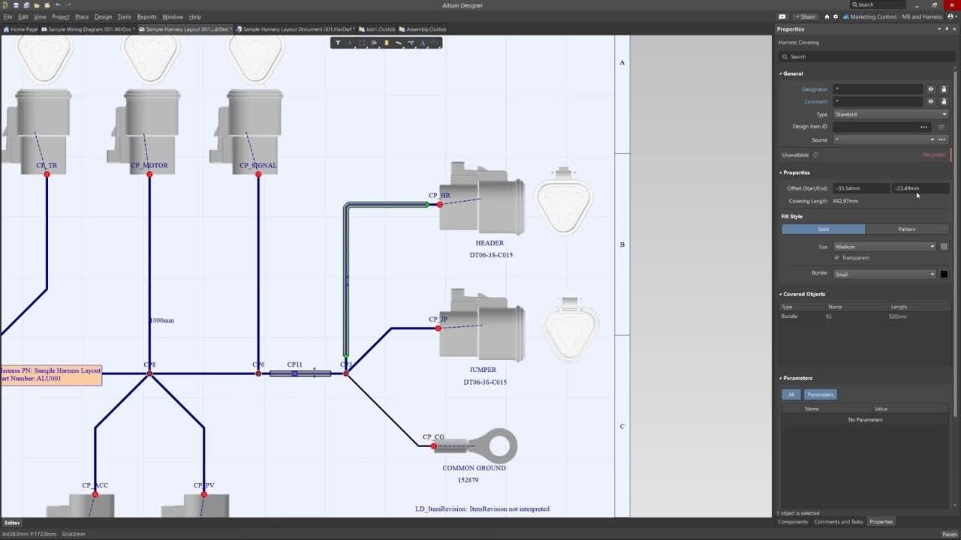Switch to the Sample Wiring Diagram 001.WirDoc tab
The image size is (961, 540).
pyautogui.click(x=90, y=29)
